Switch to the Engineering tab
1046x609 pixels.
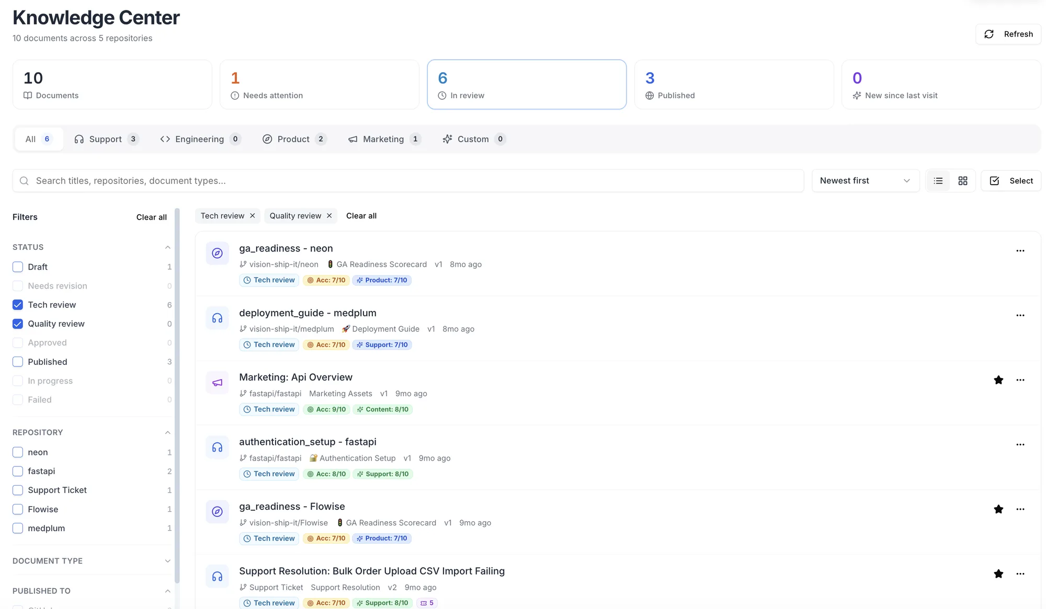200,139
